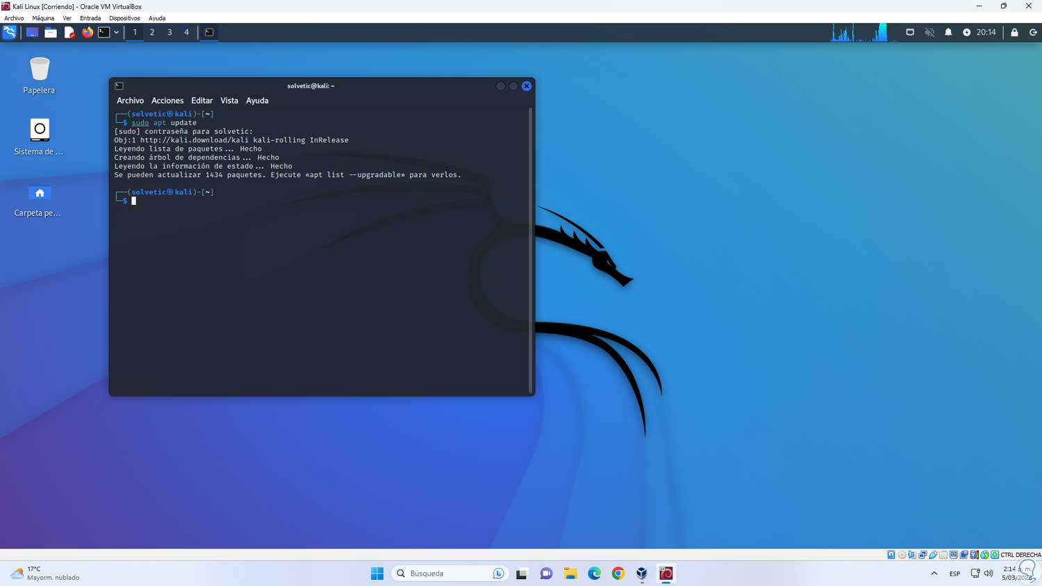Expand the terminal launcher dropdown arrow
The width and height of the screenshot is (1042, 586).
click(x=116, y=32)
